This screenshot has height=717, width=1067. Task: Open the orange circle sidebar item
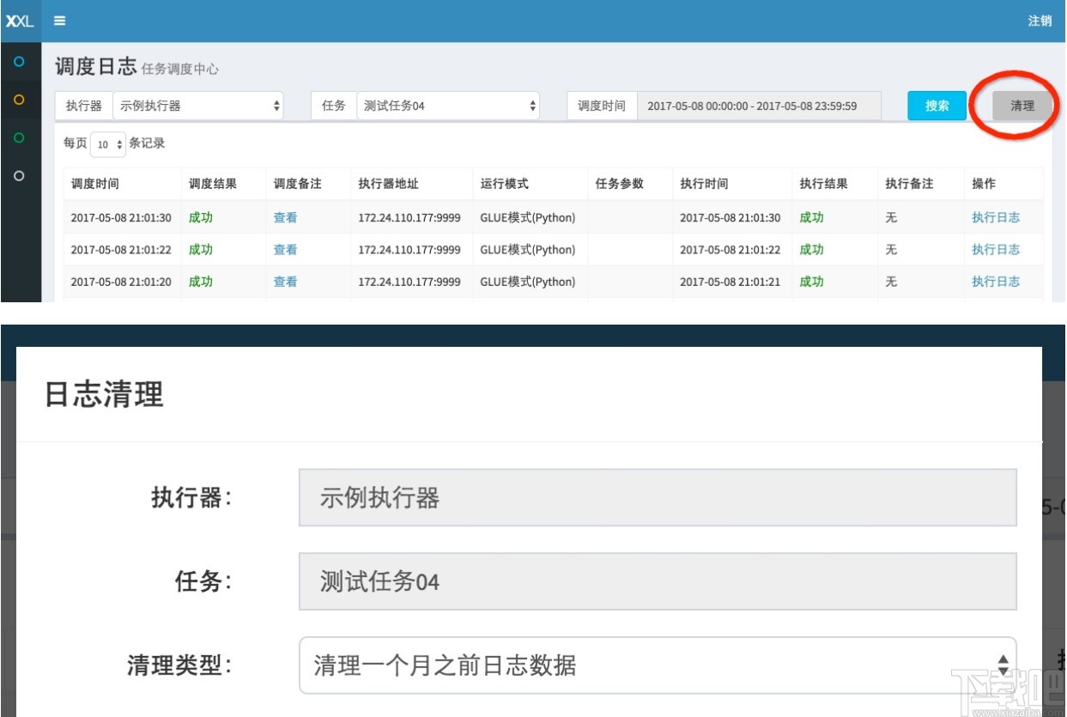coord(20,100)
